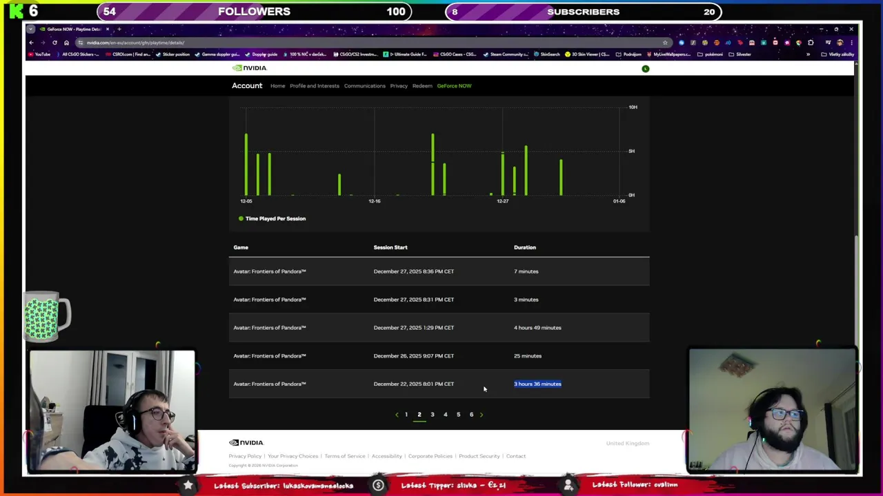Close the GeForce NOW Playtime tab
Screen dimensions: 883x496
[107, 29]
